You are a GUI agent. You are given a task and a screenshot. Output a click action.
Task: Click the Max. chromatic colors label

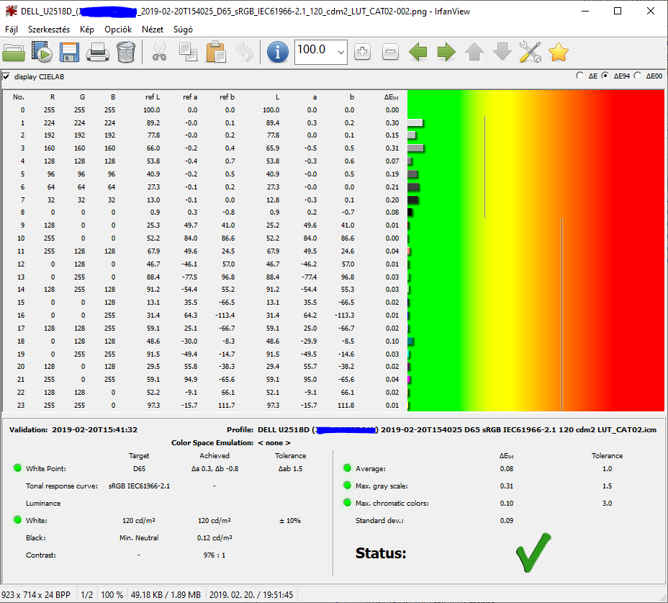(x=392, y=503)
